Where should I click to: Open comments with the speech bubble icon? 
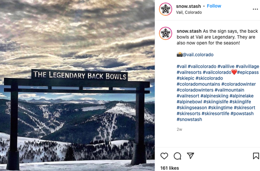(177, 156)
